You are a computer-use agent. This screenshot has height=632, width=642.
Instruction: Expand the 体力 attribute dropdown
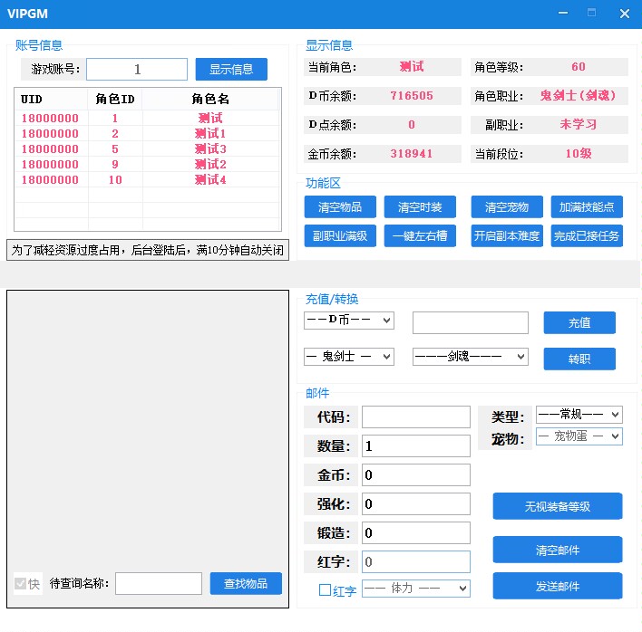pyautogui.click(x=415, y=589)
